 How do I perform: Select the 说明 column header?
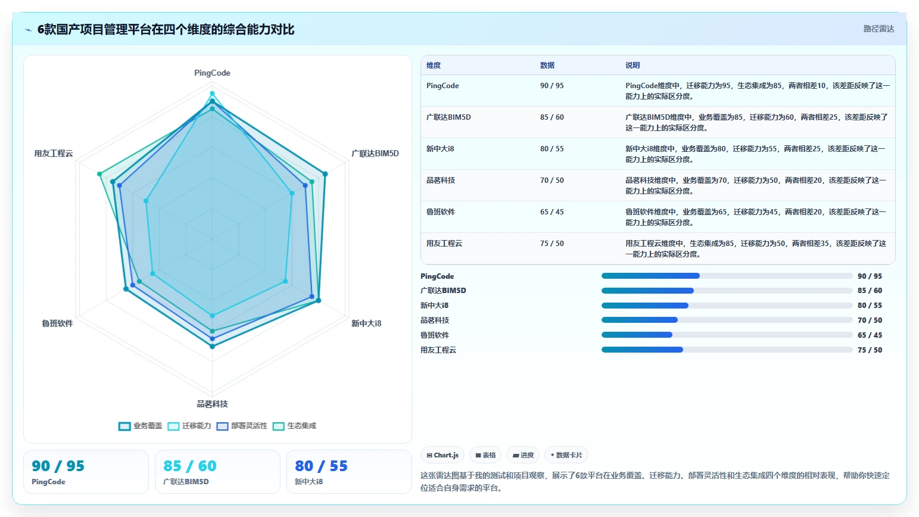pyautogui.click(x=633, y=66)
